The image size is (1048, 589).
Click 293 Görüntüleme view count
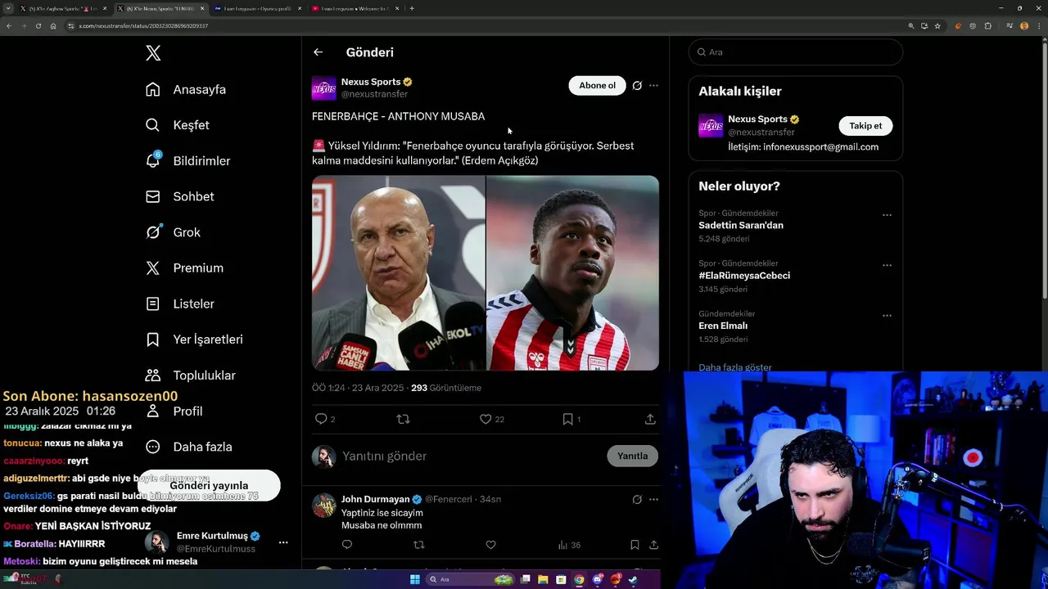coord(445,388)
